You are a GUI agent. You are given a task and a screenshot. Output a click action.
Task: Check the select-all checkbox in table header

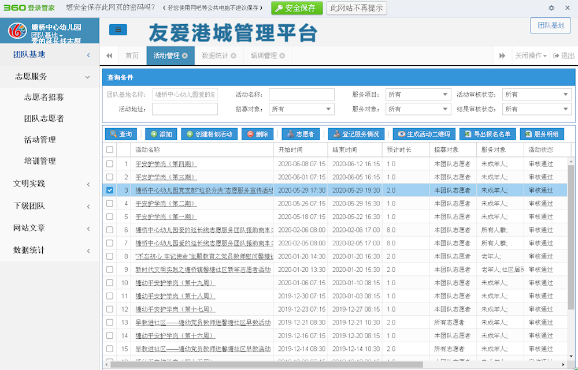click(x=109, y=150)
